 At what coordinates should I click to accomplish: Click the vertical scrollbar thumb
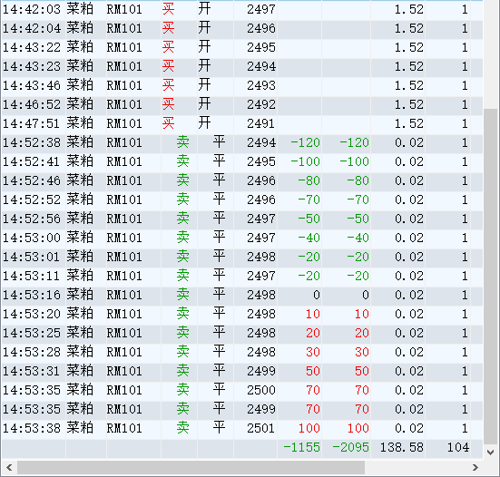[x=491, y=277]
